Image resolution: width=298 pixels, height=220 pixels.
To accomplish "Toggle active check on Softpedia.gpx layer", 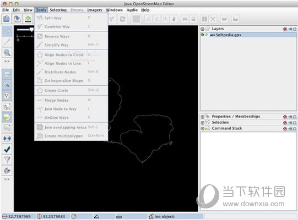I will (202, 35).
